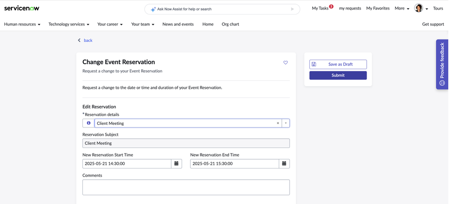
Task: Click the Comments text area
Action: point(186,187)
